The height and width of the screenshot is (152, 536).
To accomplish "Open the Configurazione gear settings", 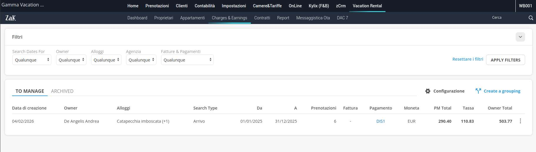I will pos(428,91).
